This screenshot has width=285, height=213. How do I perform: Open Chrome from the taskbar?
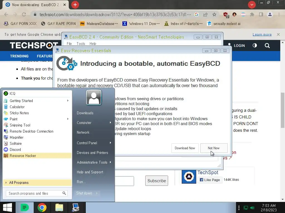click(x=42, y=207)
